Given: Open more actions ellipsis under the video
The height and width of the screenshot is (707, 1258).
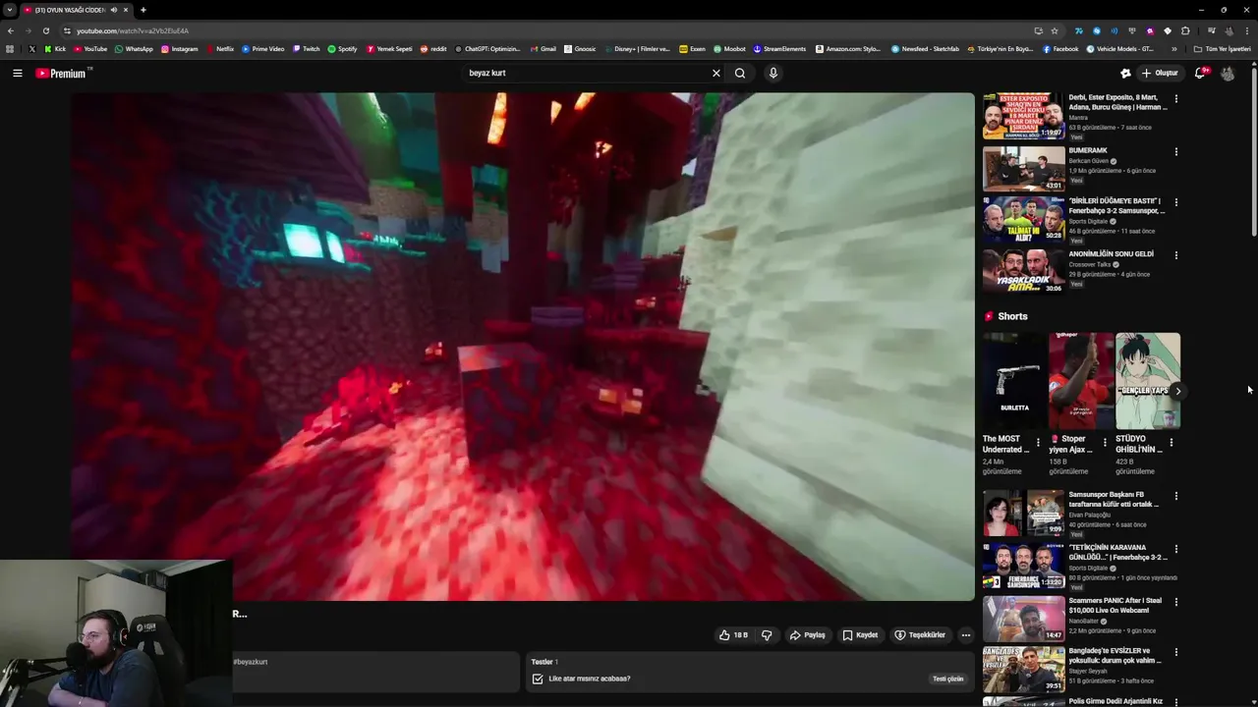Looking at the screenshot, I should point(965,635).
